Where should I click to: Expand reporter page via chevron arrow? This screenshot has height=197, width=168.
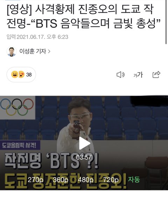(x=49, y=52)
